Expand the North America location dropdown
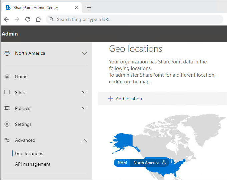Image resolution: width=227 pixels, height=180 pixels. click(84, 53)
